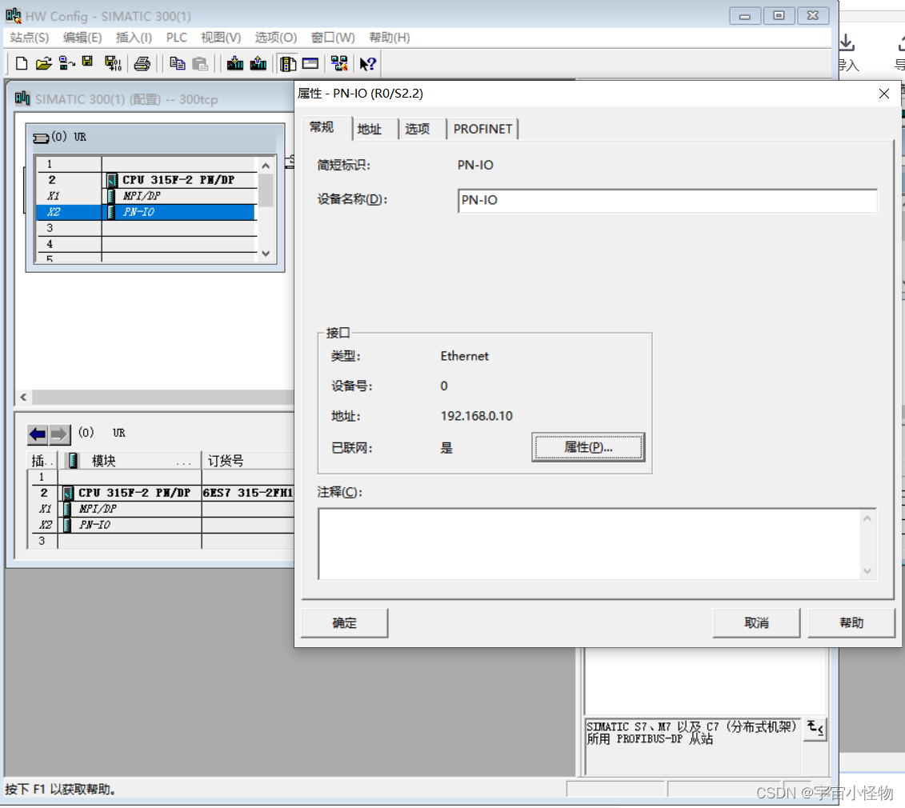Close the PN-IO properties dialog
Image resolution: width=905 pixels, height=808 pixels.
click(x=883, y=94)
